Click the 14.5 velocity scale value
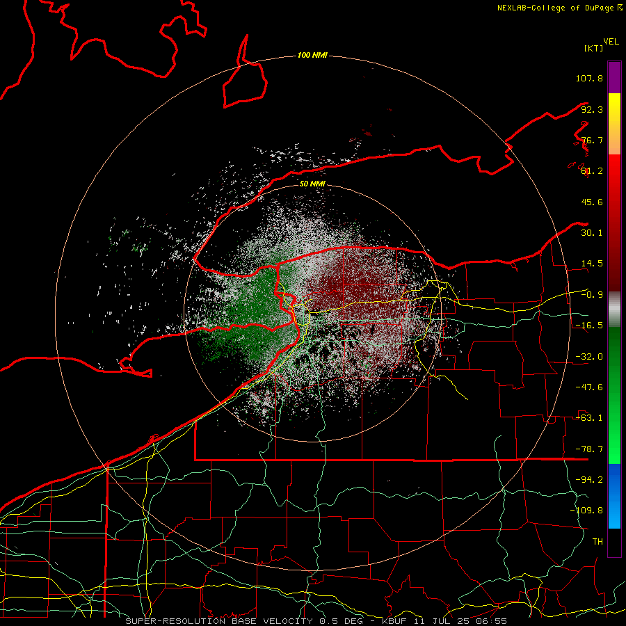626x626 pixels. 592,264
